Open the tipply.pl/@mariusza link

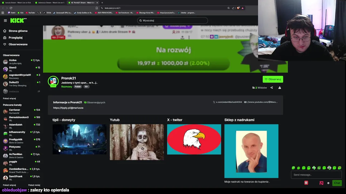(68, 108)
